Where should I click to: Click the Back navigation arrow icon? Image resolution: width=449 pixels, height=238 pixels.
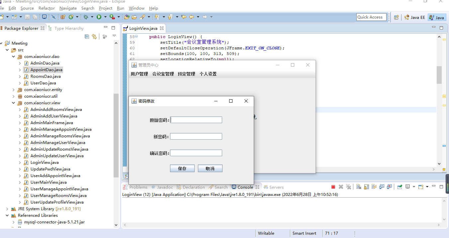[192, 17]
